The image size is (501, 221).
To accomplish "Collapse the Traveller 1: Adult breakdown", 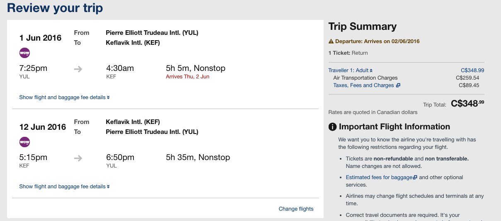I will (351, 70).
